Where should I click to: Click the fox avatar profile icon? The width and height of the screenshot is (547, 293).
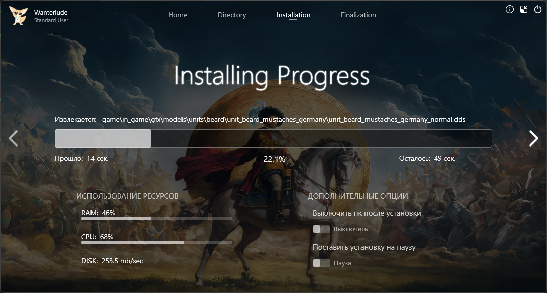point(19,16)
